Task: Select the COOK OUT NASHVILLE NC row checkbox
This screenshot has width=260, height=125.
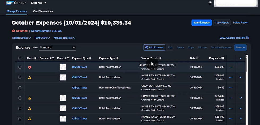Action: coord(20,88)
